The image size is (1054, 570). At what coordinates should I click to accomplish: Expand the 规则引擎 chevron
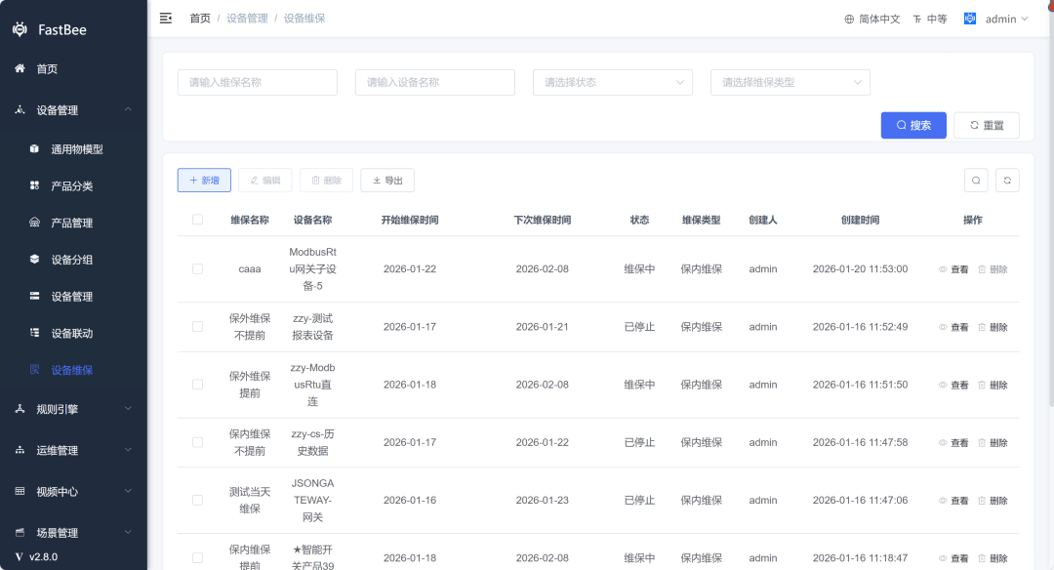[128, 409]
